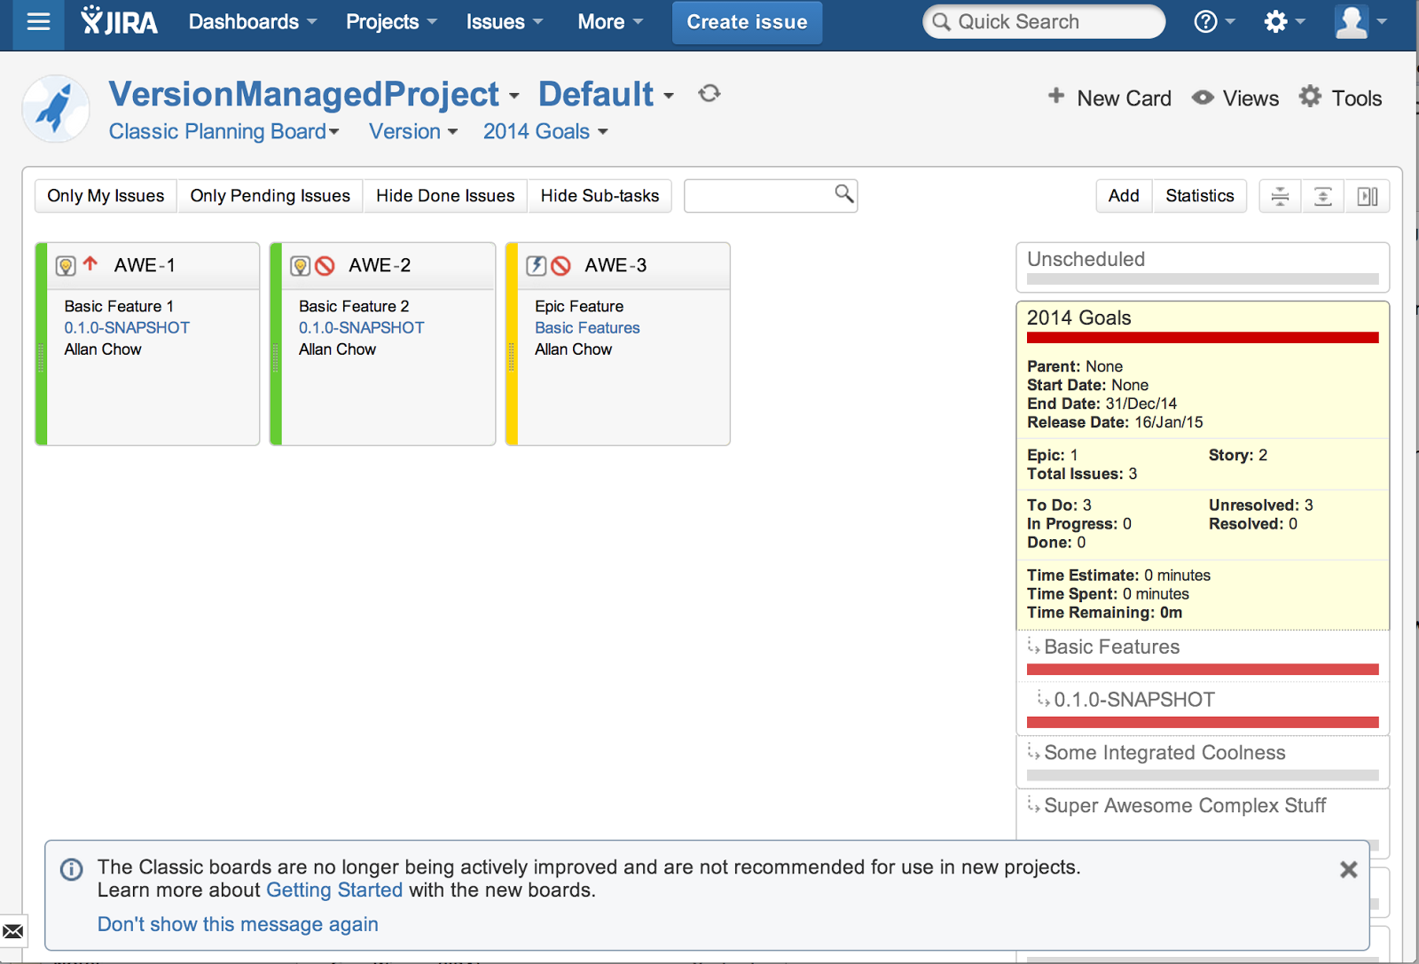Click the board refresh icon

(709, 93)
